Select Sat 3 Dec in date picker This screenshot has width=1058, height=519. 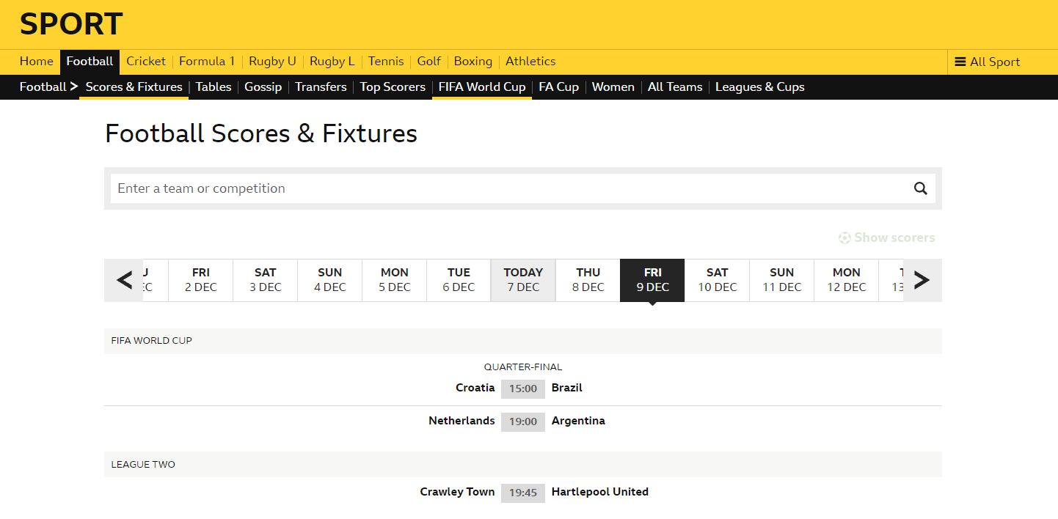pyautogui.click(x=266, y=280)
